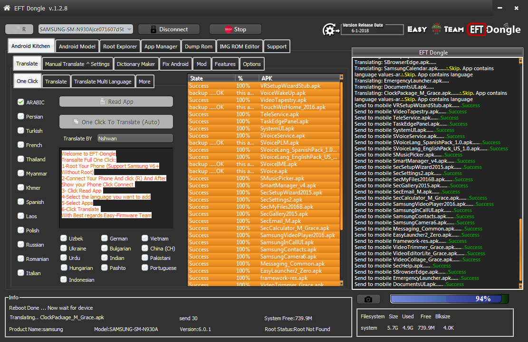This screenshot has width=528, height=342.
Task: Click the gear settings icon near release date
Action: click(x=331, y=30)
